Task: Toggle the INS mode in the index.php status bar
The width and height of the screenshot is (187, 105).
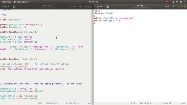Action: tap(90, 103)
